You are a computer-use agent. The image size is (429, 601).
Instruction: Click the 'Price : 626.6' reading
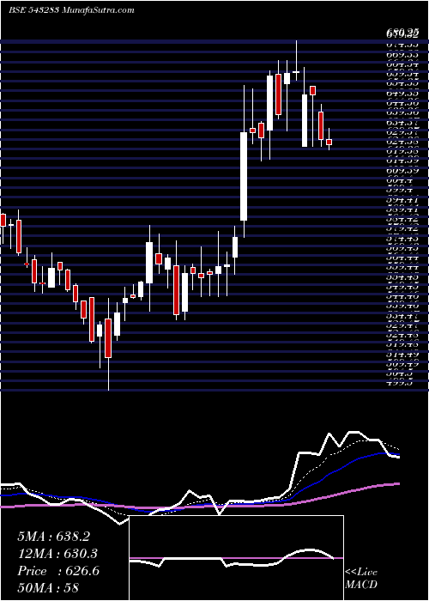tap(58, 571)
